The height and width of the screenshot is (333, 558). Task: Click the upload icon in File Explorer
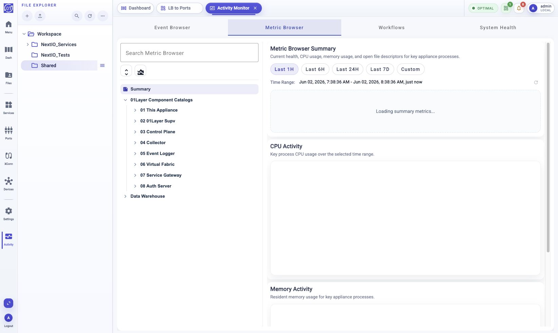(x=40, y=16)
